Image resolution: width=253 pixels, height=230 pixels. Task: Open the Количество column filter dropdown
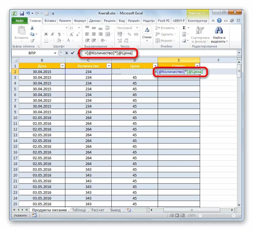[109, 66]
